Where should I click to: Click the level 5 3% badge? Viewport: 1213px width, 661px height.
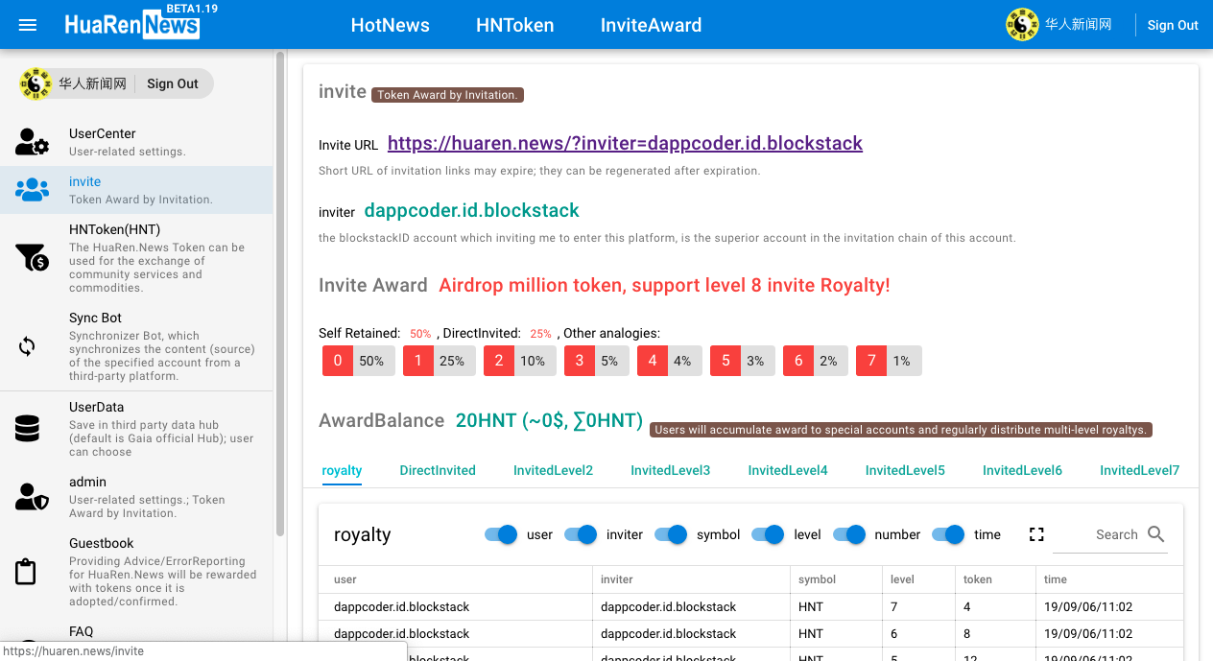tap(743, 361)
